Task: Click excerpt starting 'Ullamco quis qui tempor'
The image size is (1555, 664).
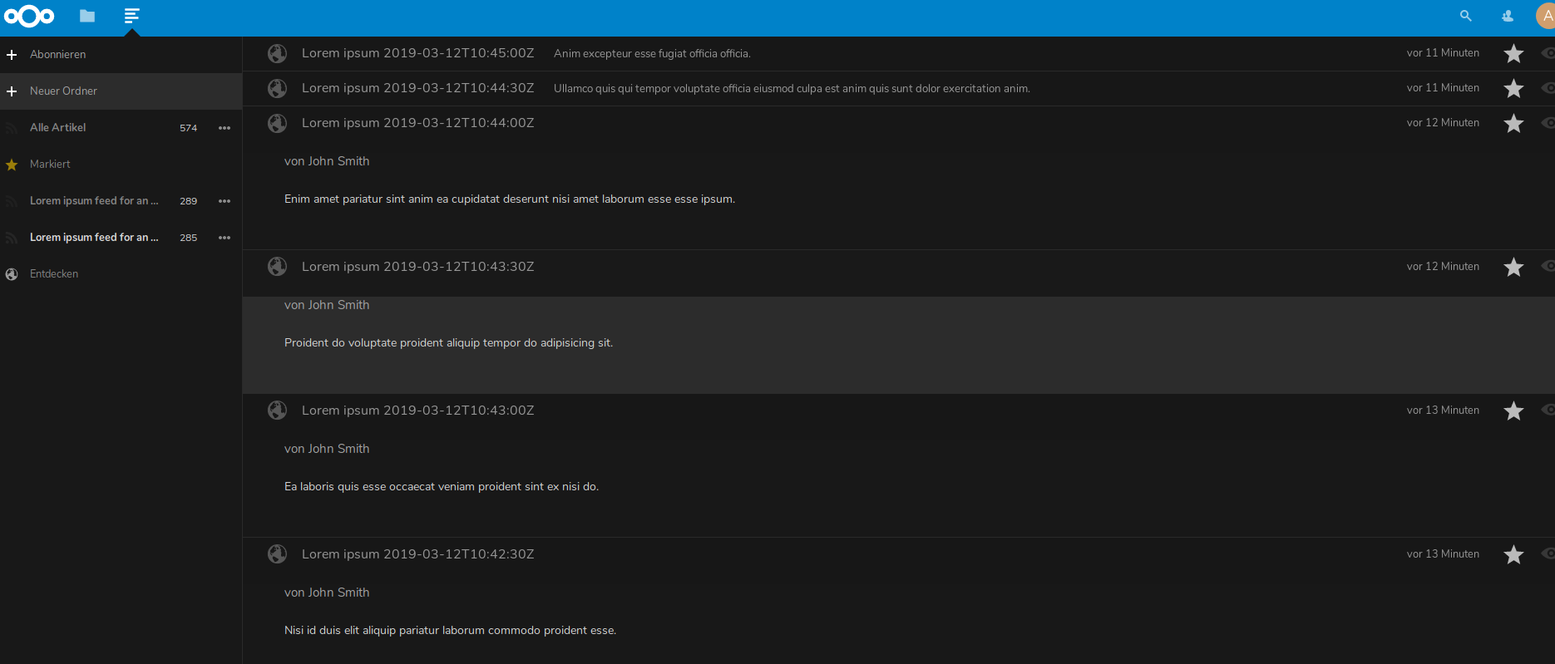Action: (792, 89)
